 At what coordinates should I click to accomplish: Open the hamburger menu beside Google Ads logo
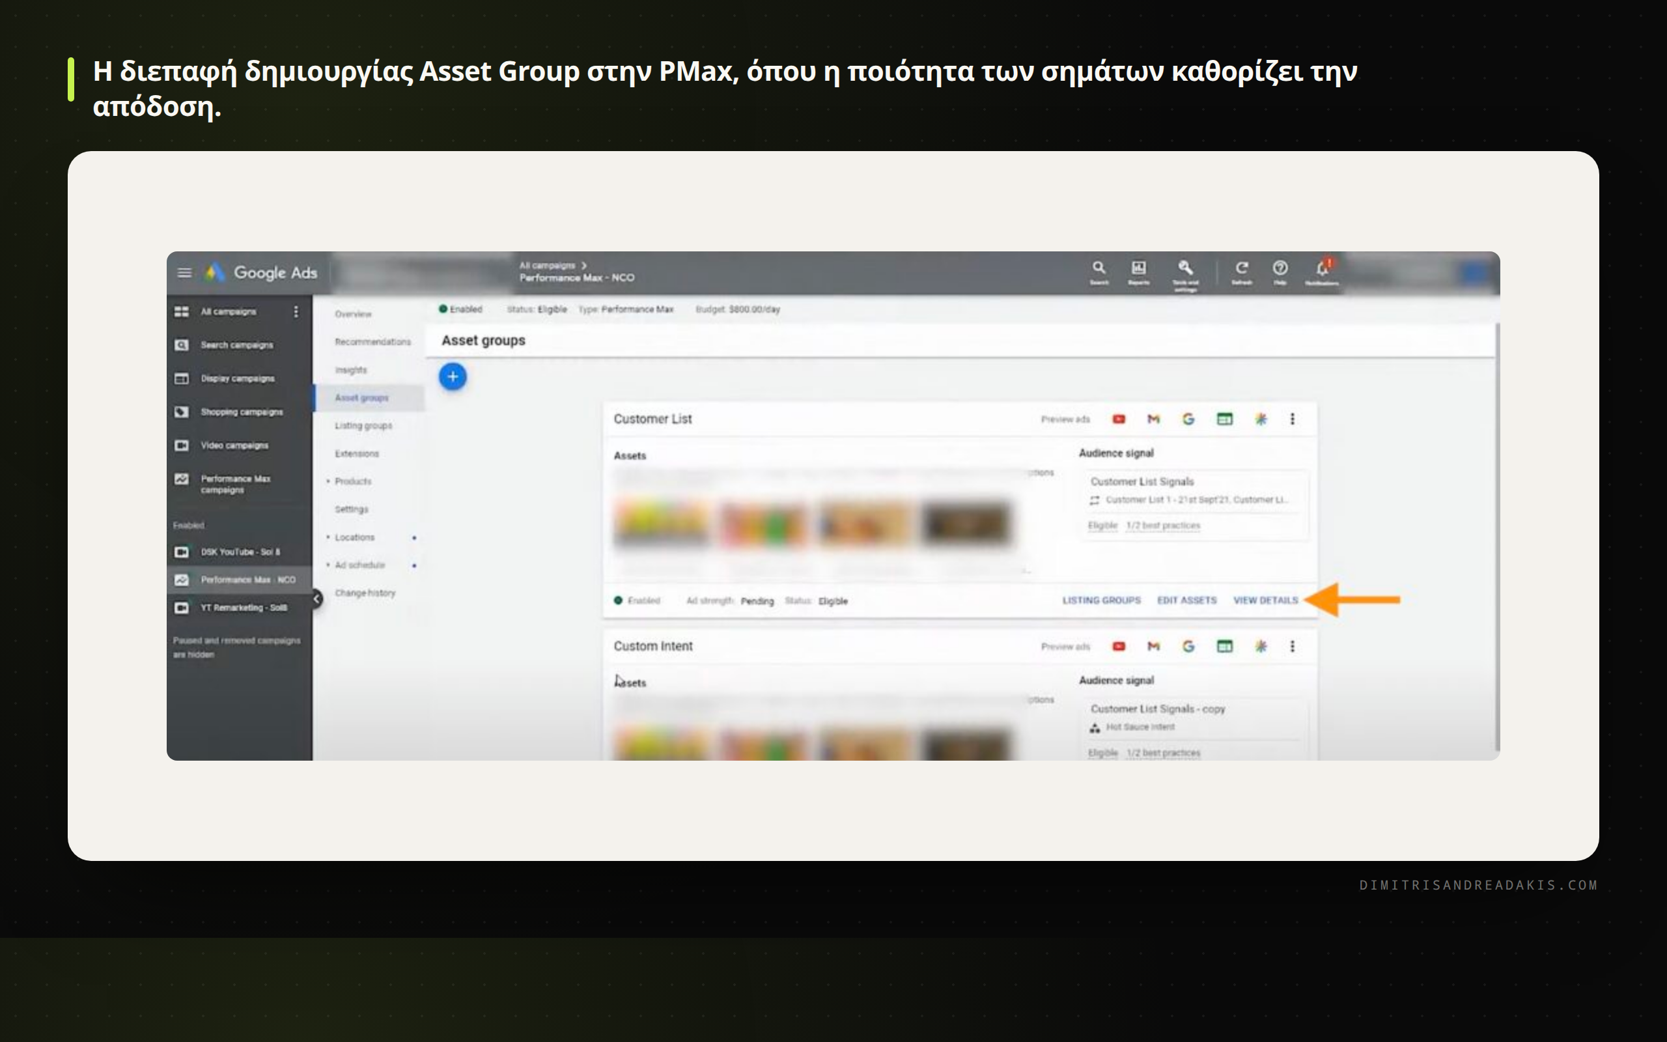(x=184, y=273)
